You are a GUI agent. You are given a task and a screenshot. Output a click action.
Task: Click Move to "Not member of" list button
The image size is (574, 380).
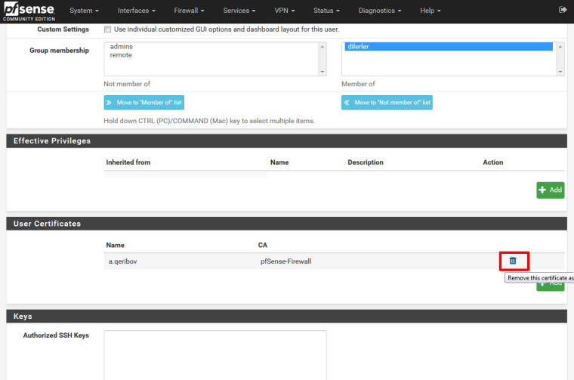387,102
